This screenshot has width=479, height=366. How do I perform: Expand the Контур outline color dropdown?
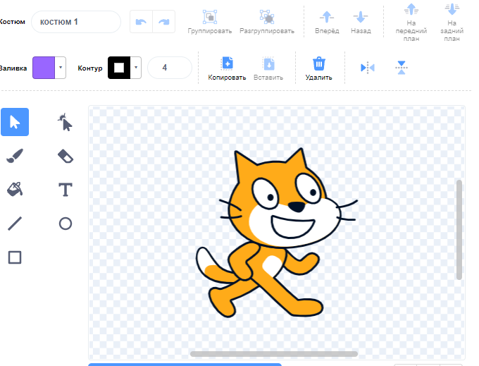(x=136, y=68)
